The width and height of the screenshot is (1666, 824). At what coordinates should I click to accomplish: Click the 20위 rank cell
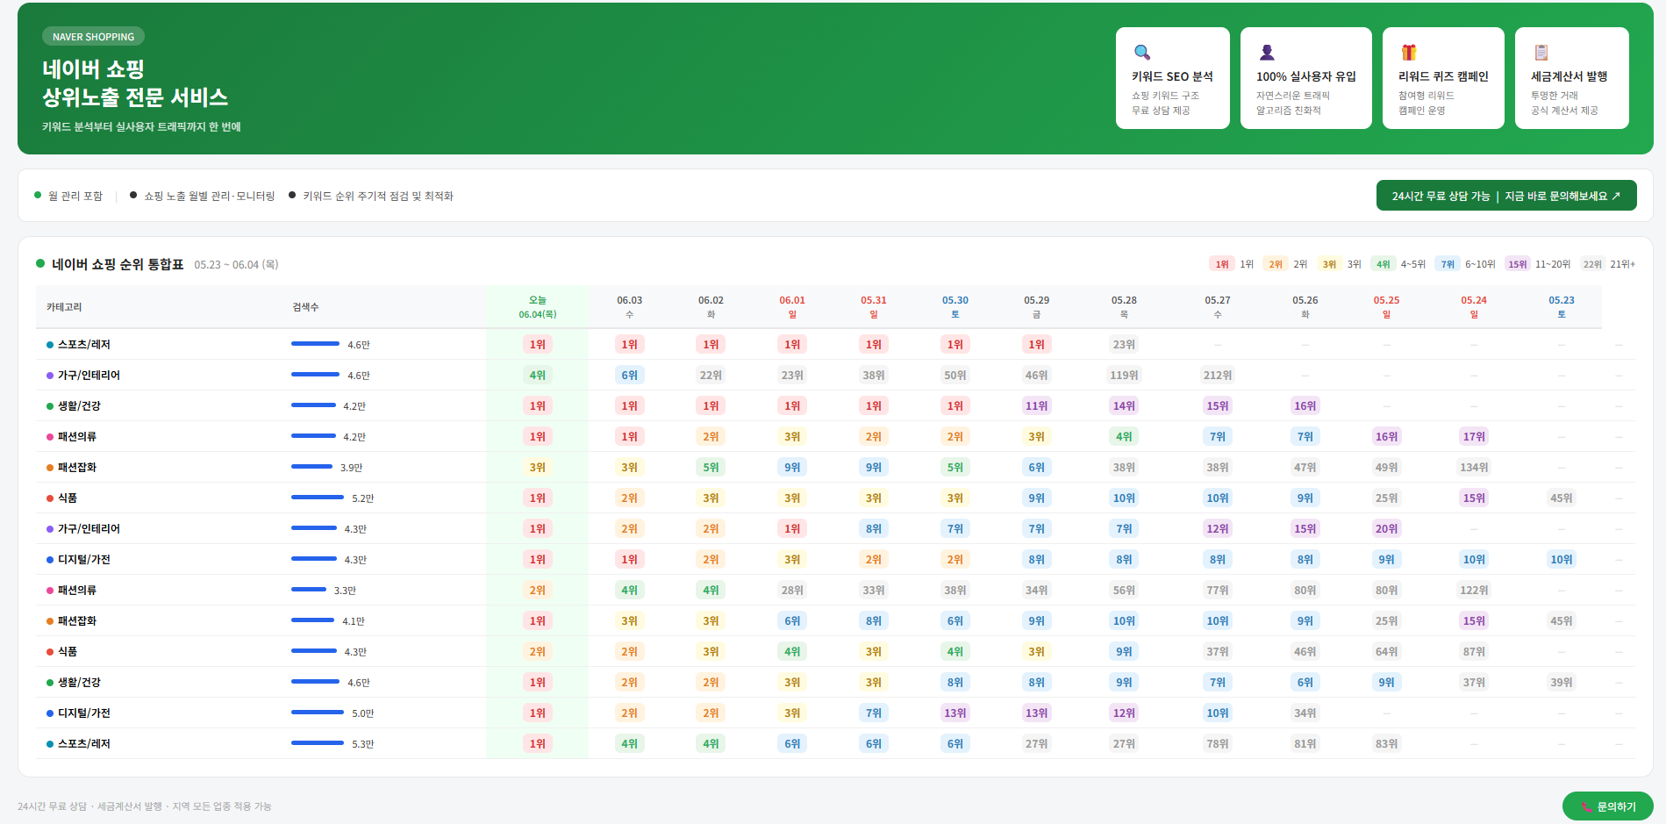click(x=1386, y=528)
